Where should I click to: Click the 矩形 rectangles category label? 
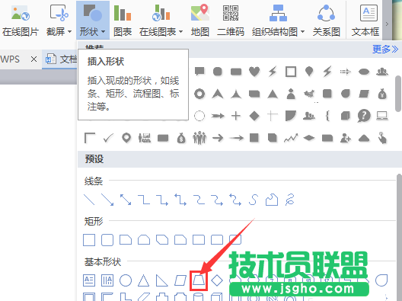click(x=94, y=221)
